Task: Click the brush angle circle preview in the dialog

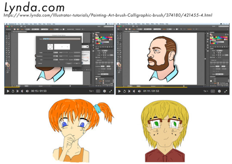Action: coord(50,47)
